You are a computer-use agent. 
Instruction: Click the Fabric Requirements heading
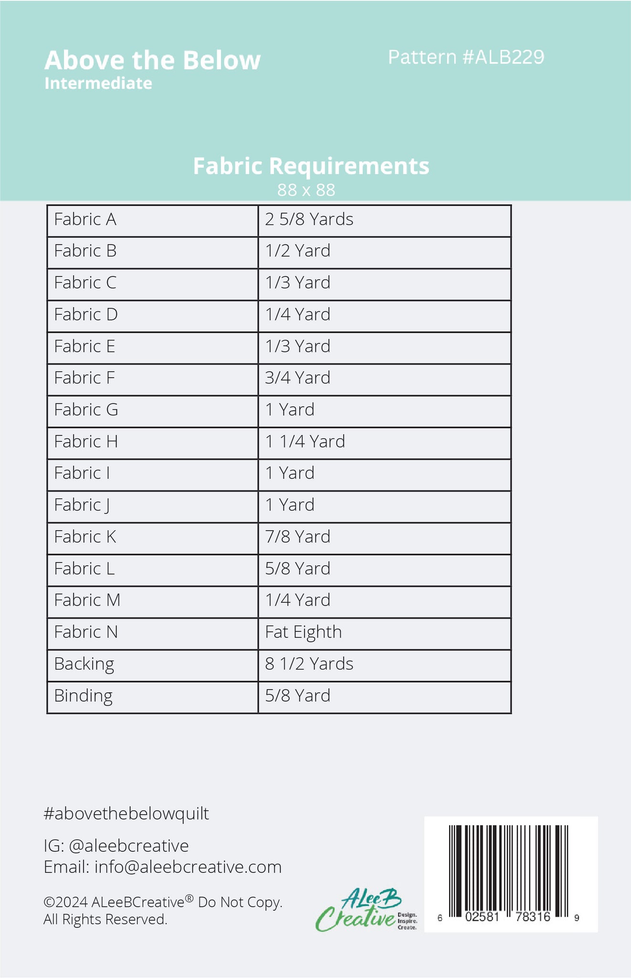[311, 166]
